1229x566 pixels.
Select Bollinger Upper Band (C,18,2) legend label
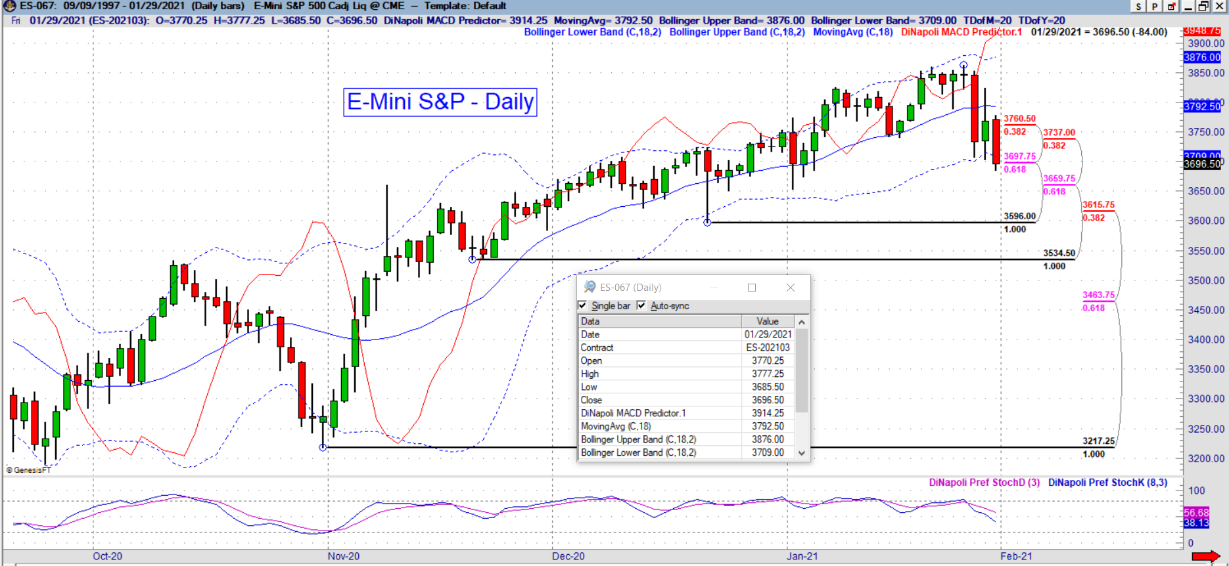[737, 32]
